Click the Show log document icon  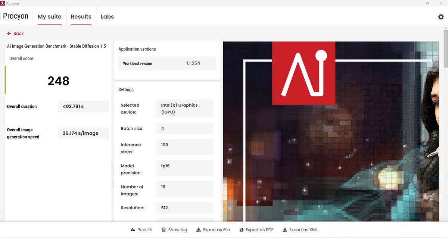(164, 230)
